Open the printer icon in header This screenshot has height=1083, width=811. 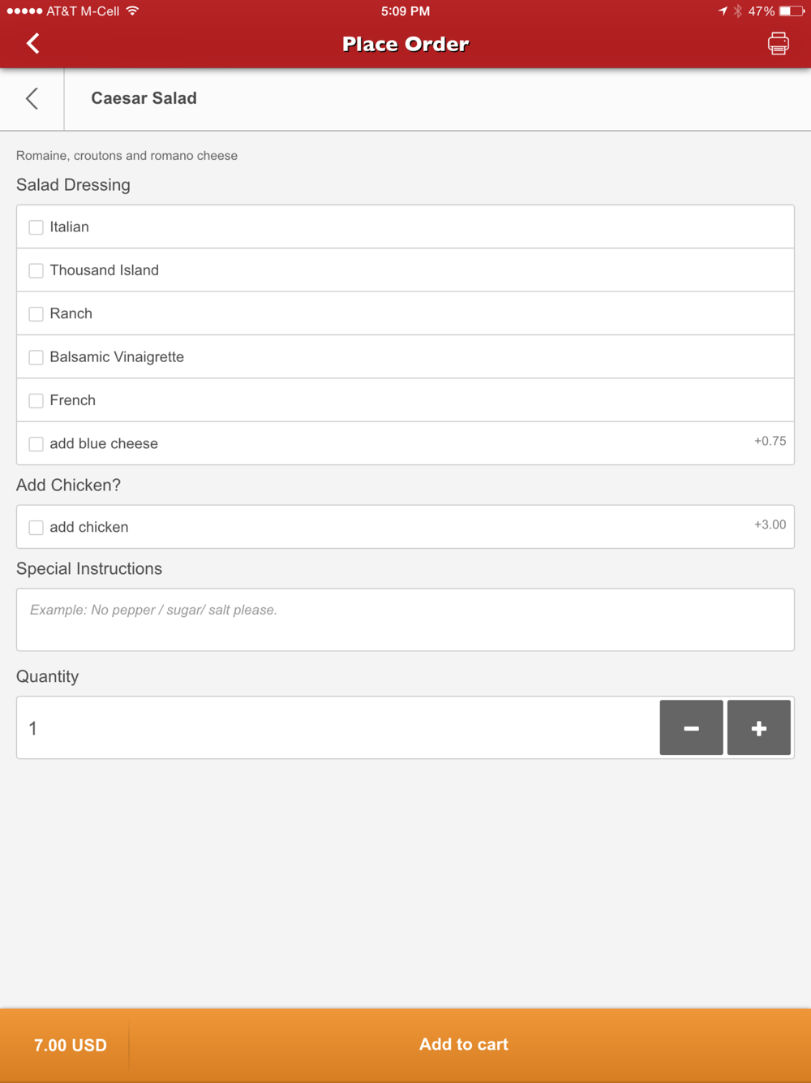tap(778, 43)
